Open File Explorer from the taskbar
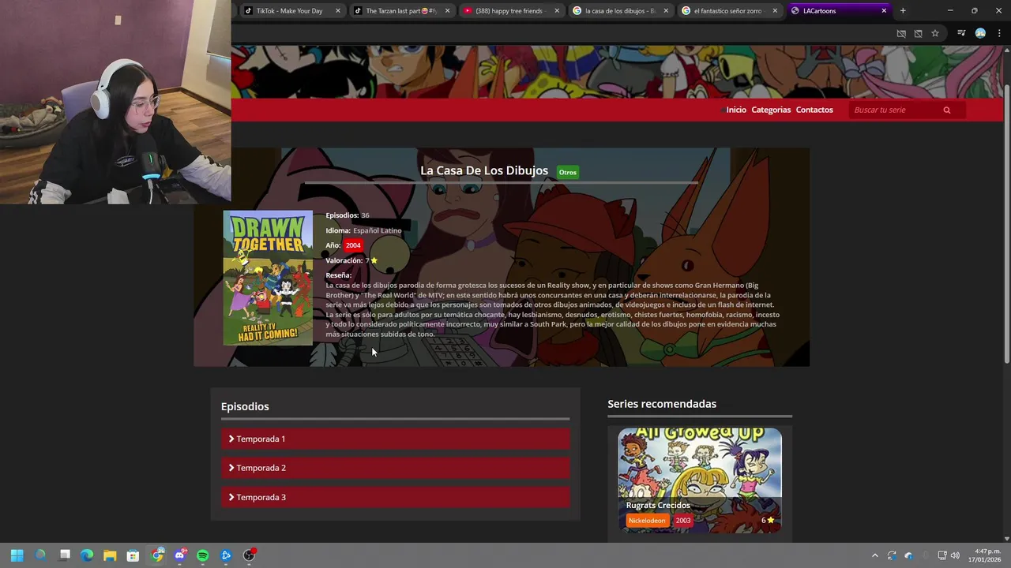The width and height of the screenshot is (1011, 568). click(x=110, y=555)
